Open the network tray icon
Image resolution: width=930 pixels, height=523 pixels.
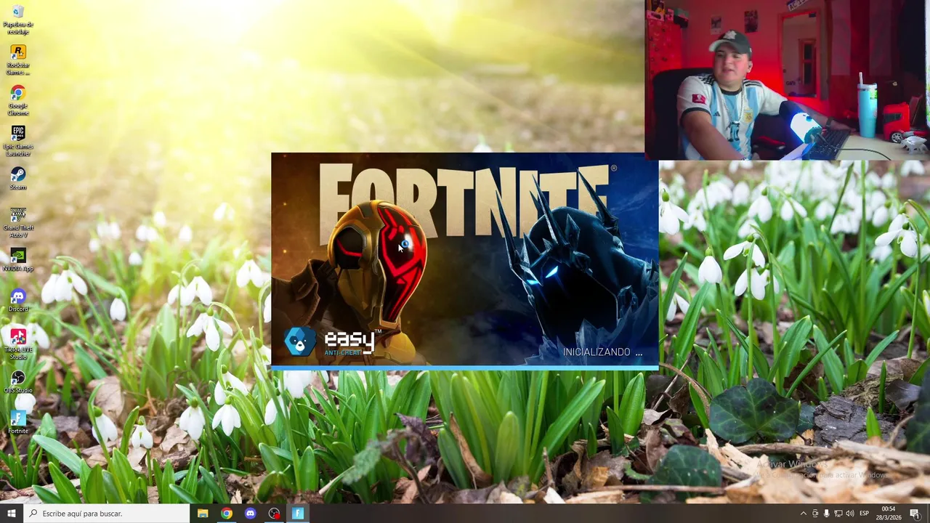coord(838,514)
